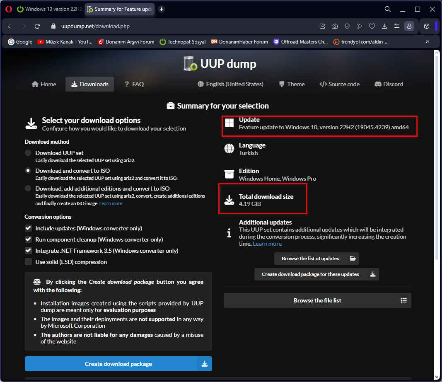The image size is (442, 382).
Task: Click the Opera logo menu button
Action: point(9,9)
